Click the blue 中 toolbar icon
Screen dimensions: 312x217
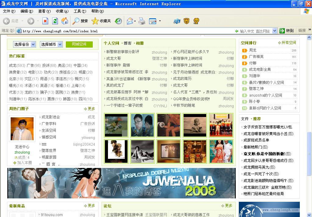pos(177,21)
